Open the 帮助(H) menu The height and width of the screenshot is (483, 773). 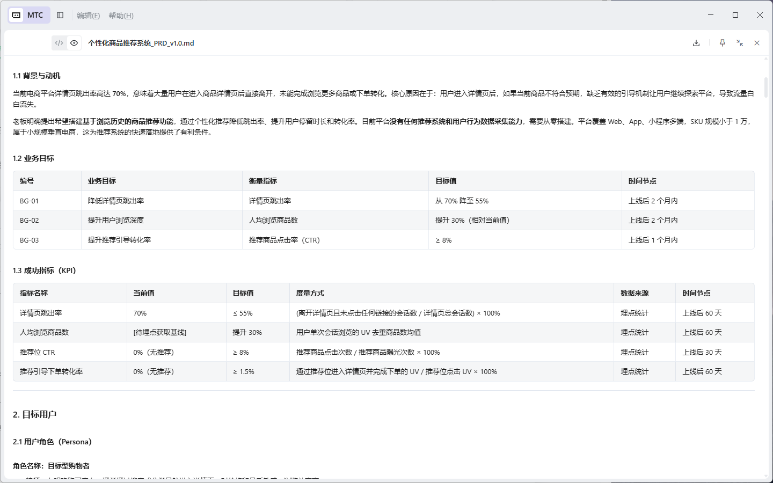pyautogui.click(x=121, y=16)
